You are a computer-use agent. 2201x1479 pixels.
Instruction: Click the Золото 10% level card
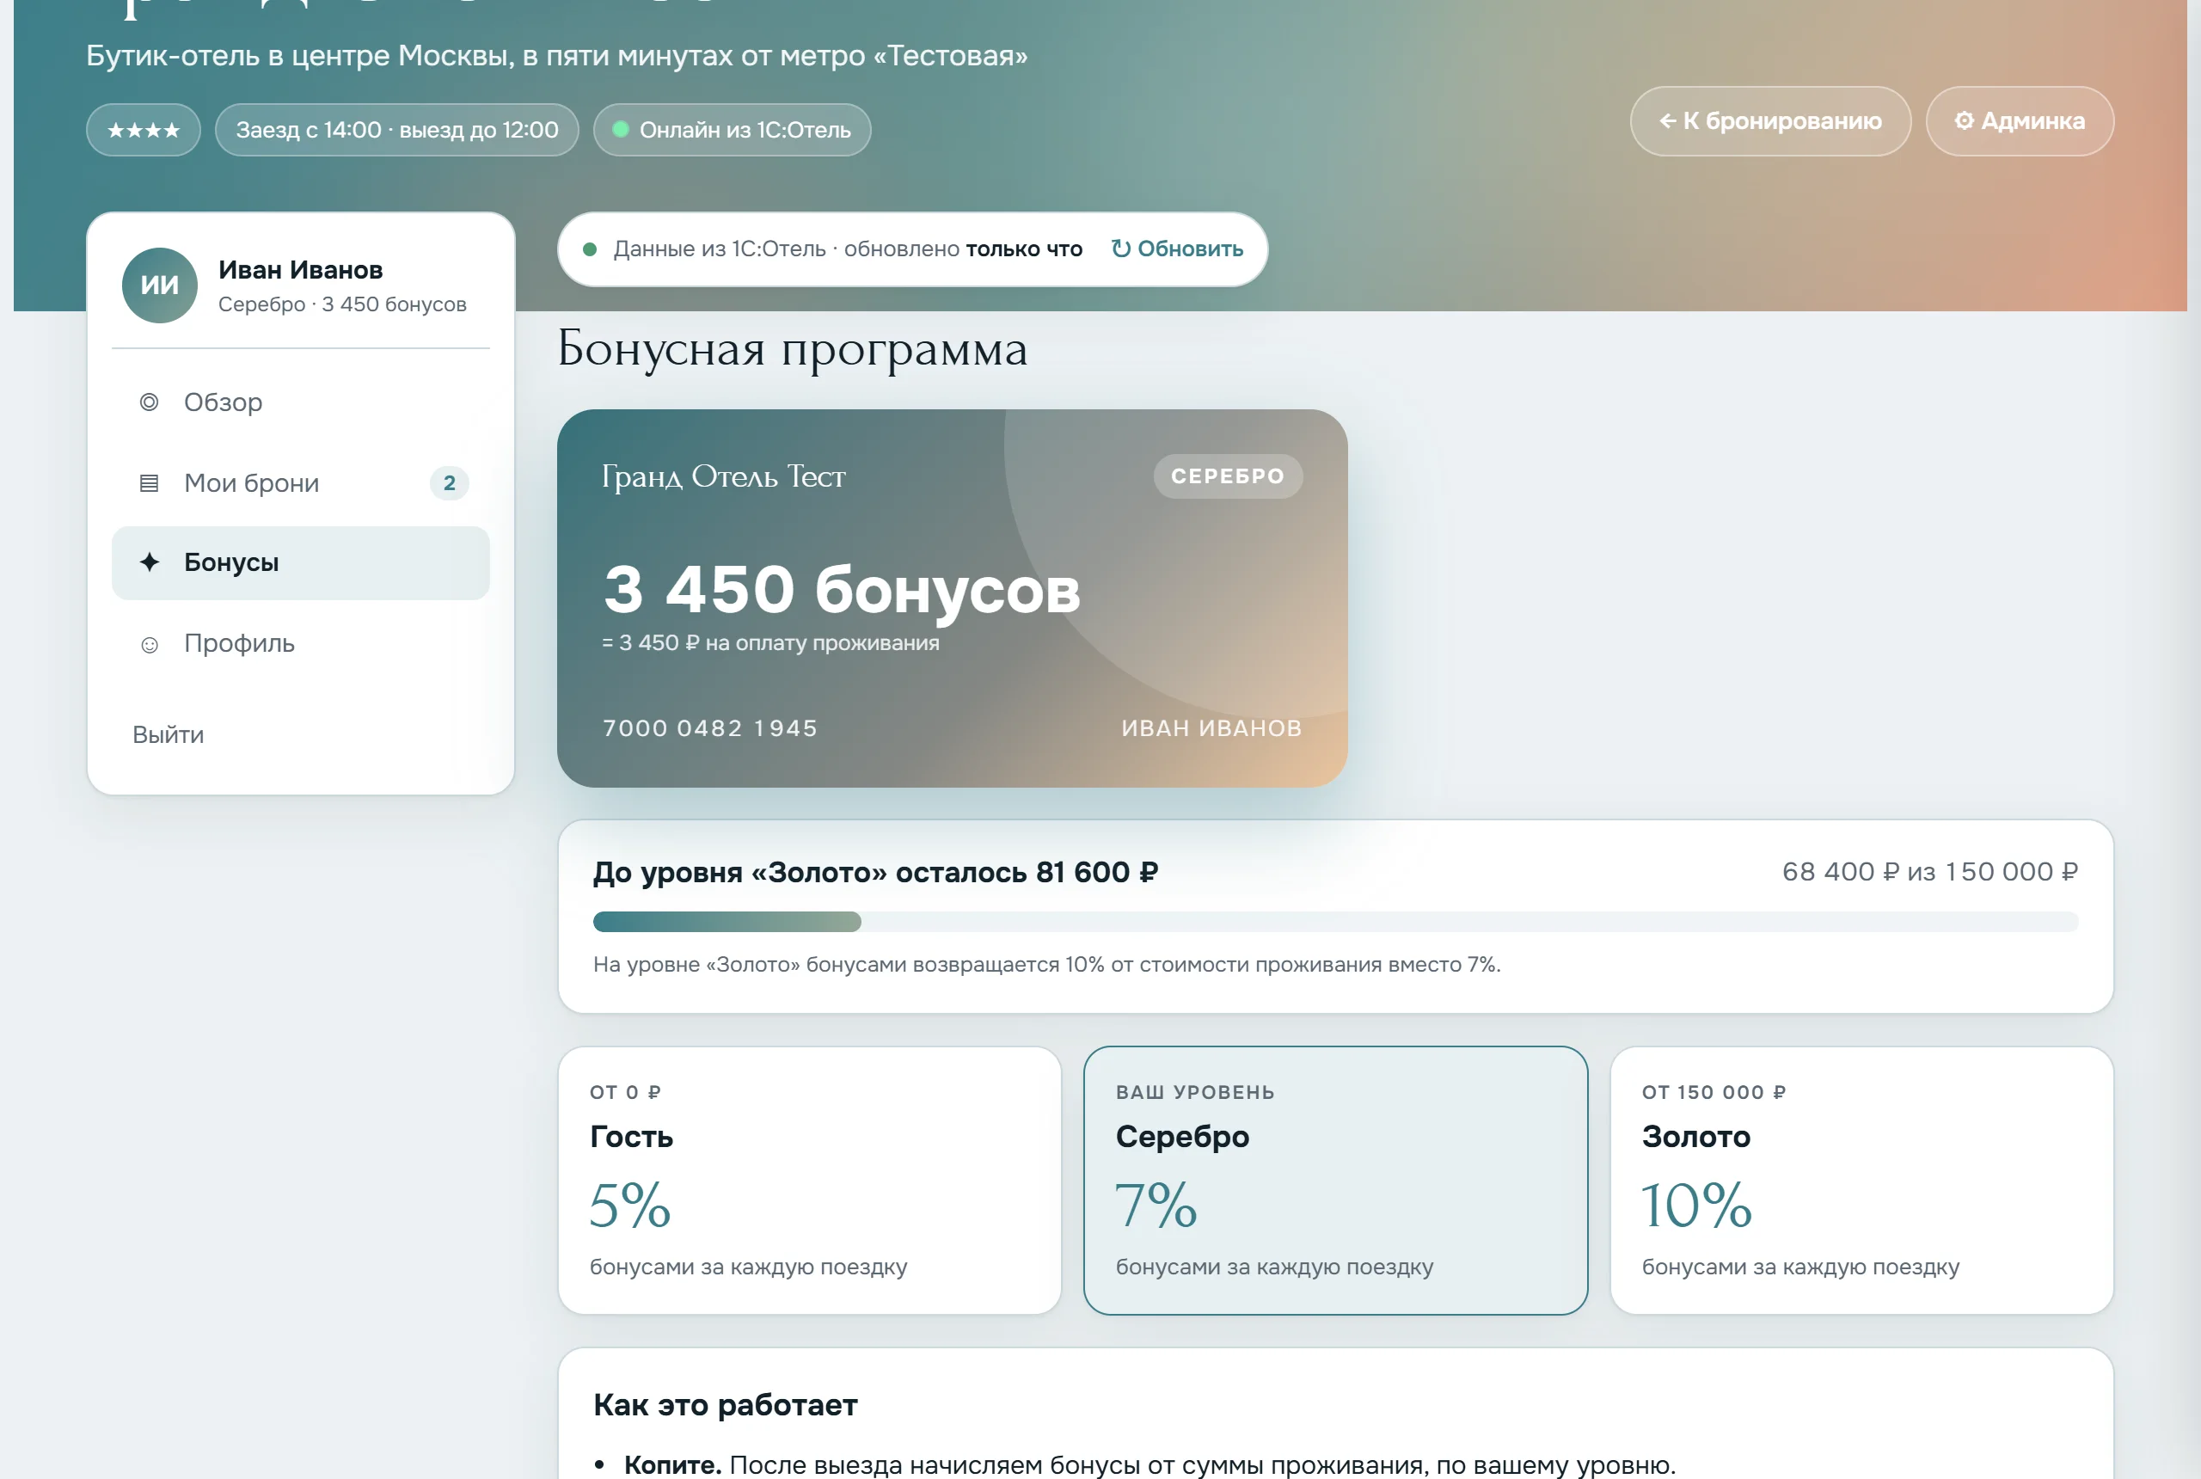pyautogui.click(x=1861, y=1180)
